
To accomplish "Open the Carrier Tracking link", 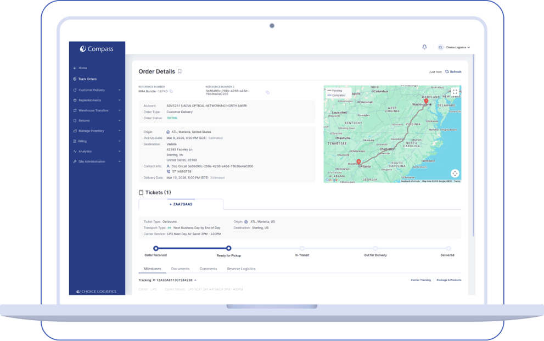I will pos(420,280).
